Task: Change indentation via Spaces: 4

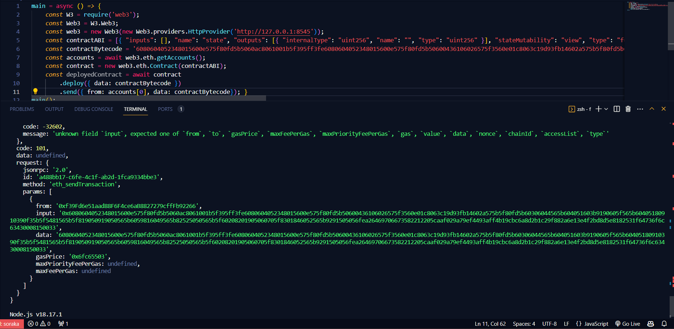Action: (x=524, y=324)
